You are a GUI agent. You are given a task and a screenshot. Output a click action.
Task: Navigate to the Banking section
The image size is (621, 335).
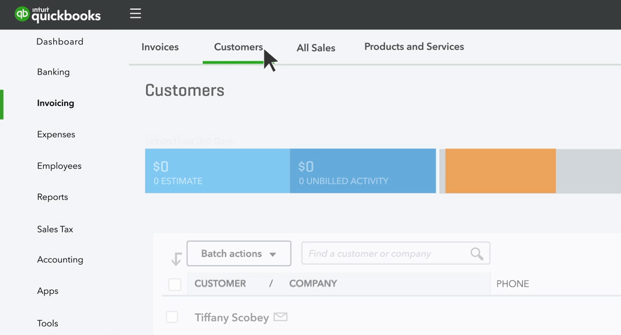(53, 72)
